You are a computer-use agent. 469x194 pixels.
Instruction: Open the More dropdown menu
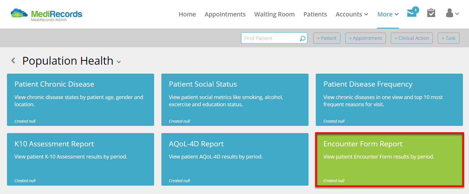[x=388, y=14]
